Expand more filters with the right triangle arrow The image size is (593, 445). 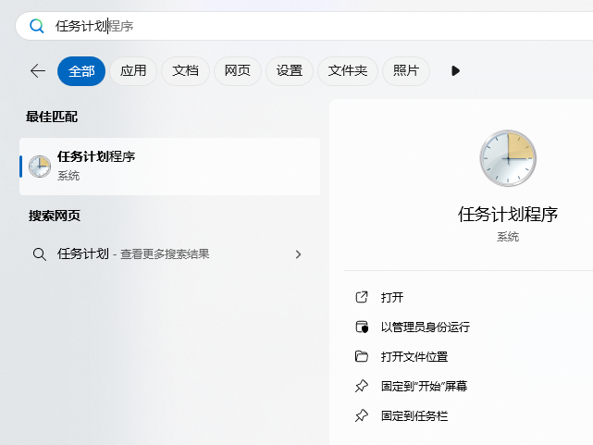(x=455, y=71)
